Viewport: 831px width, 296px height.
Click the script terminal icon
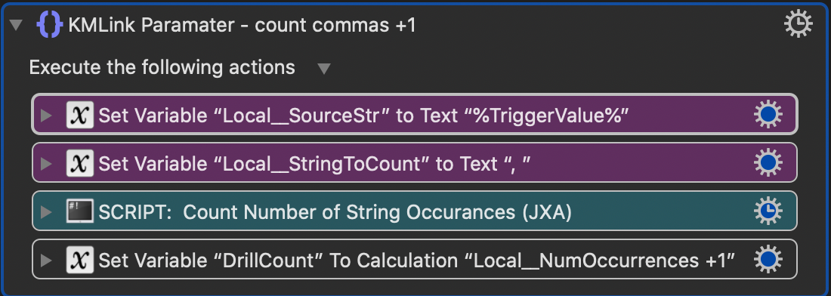coord(80,211)
